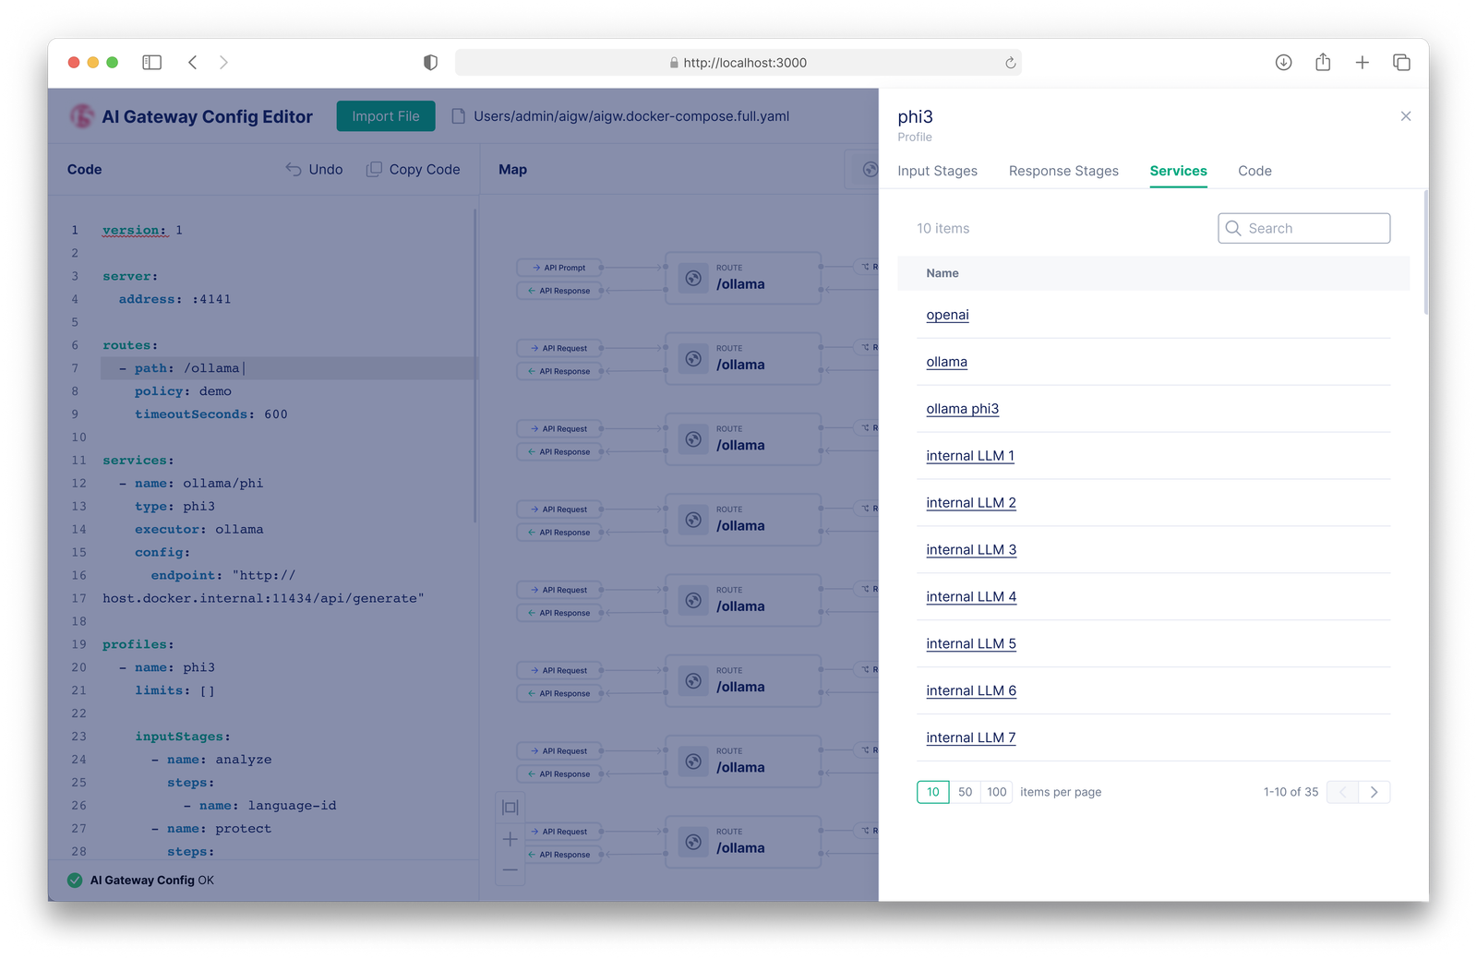Set 100 items per page
1477x959 pixels.
click(997, 792)
